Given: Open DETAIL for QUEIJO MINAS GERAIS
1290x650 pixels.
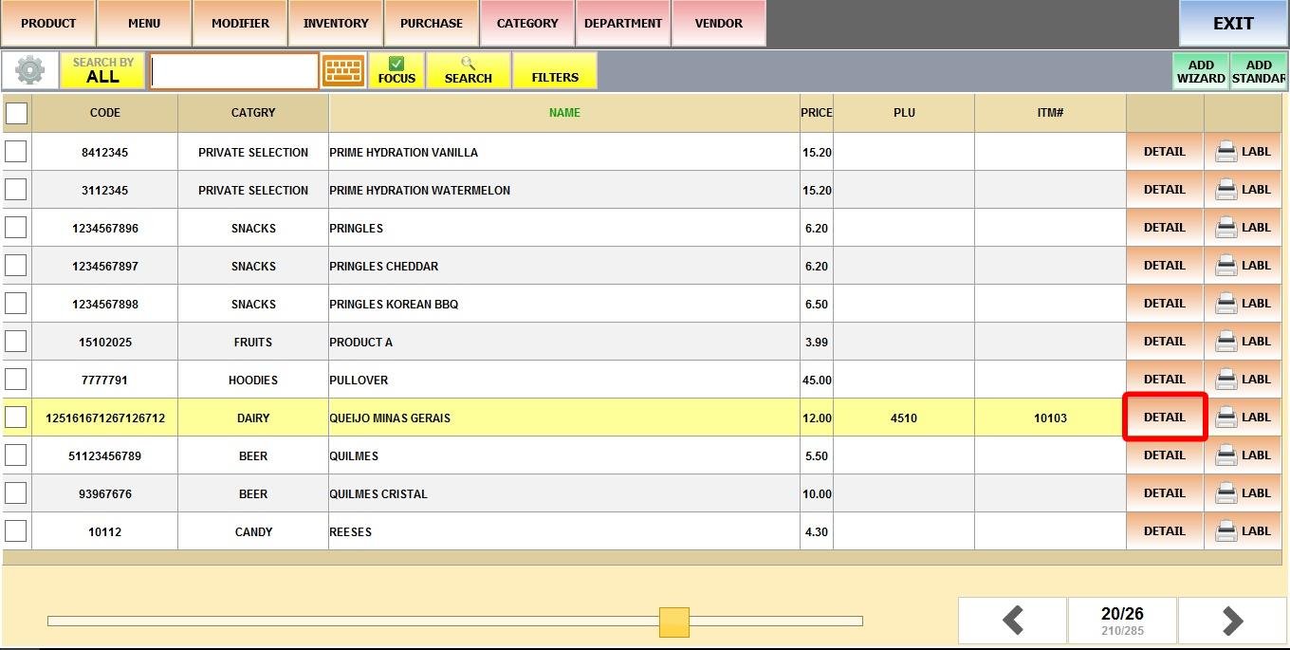Looking at the screenshot, I should [1164, 418].
